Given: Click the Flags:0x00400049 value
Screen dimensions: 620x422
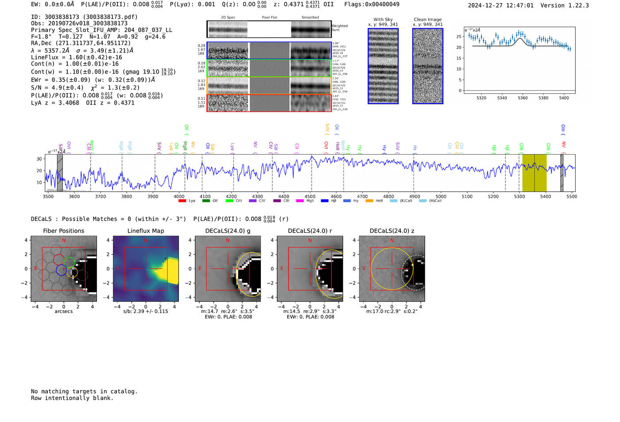Looking at the screenshot, I should click(372, 4).
